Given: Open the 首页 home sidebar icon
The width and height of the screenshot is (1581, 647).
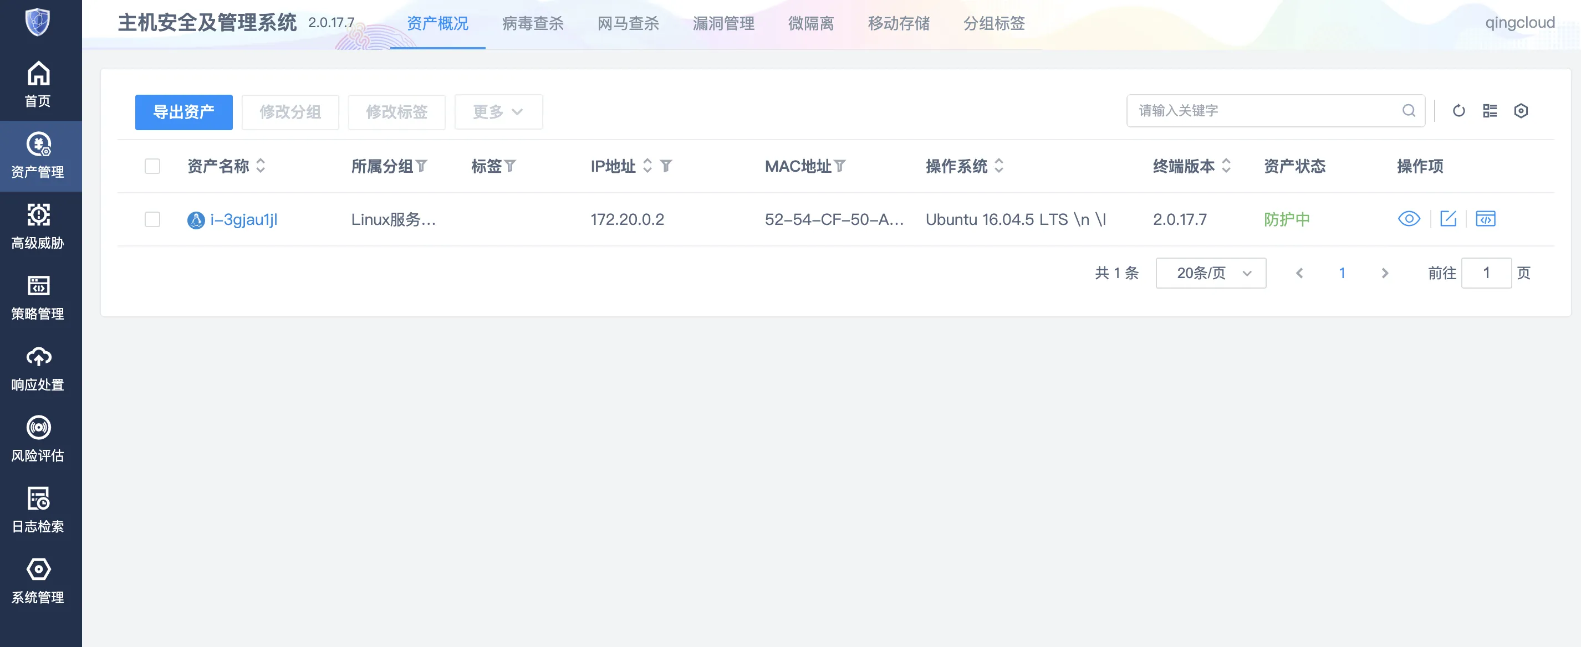Looking at the screenshot, I should [x=38, y=84].
